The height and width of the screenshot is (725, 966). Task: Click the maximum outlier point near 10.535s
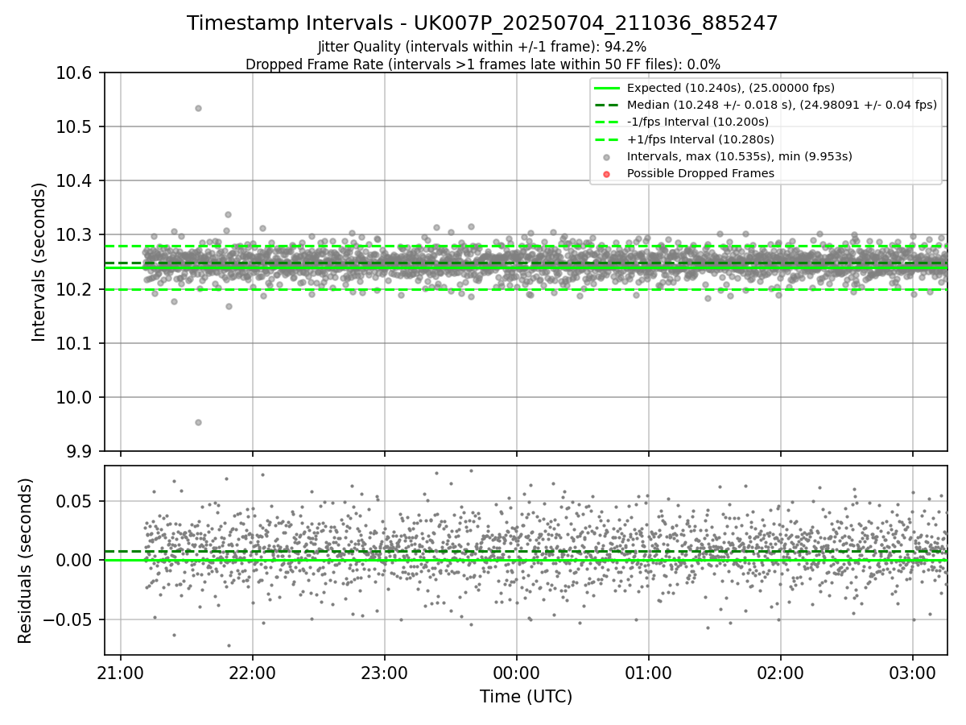pyautogui.click(x=198, y=108)
